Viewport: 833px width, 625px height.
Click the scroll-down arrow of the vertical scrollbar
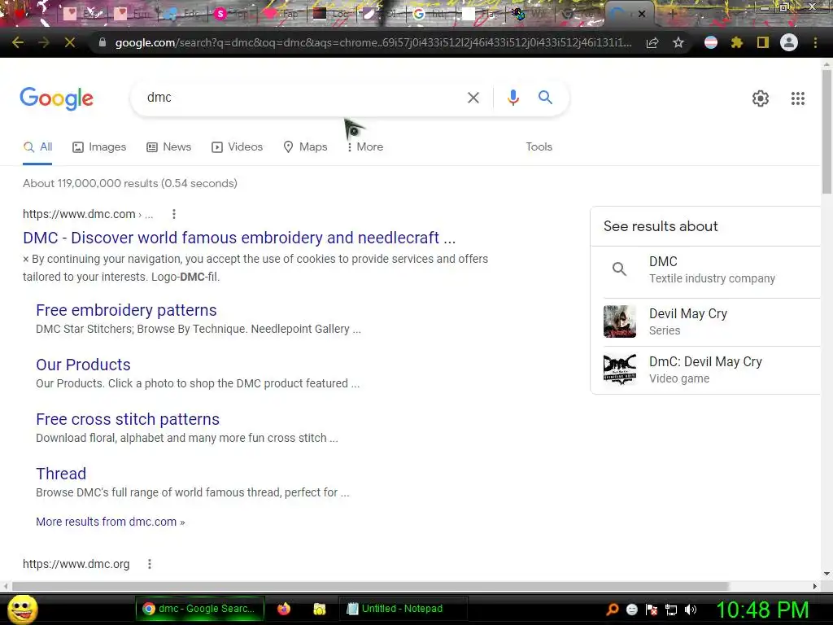click(x=826, y=574)
